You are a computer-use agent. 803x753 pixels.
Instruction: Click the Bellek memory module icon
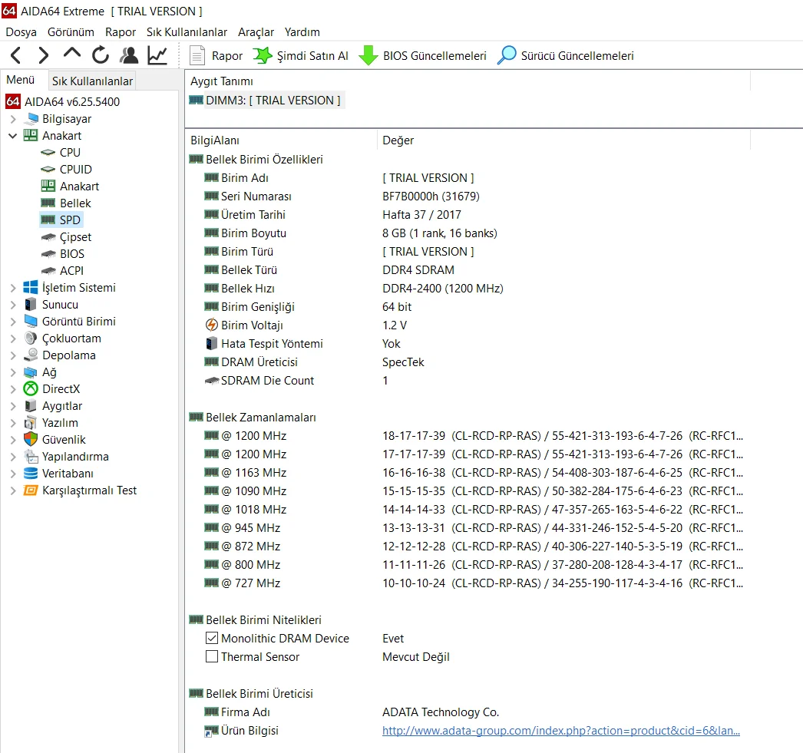click(48, 203)
